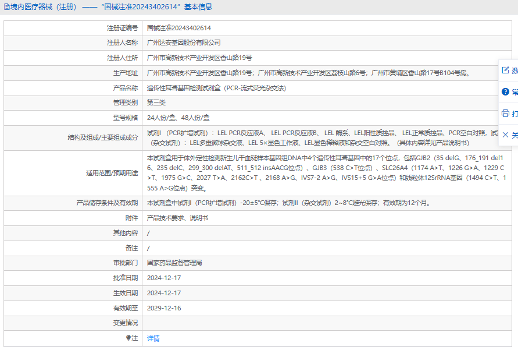Viewport: 518px width, 350px height.
Task: Click the slash value in 备注 row
Action: click(148, 248)
